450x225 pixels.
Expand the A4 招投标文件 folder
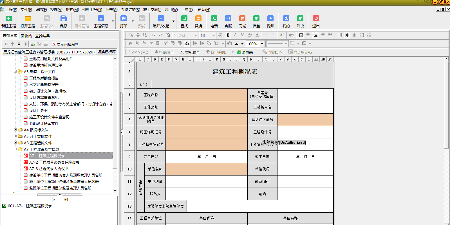15,130
